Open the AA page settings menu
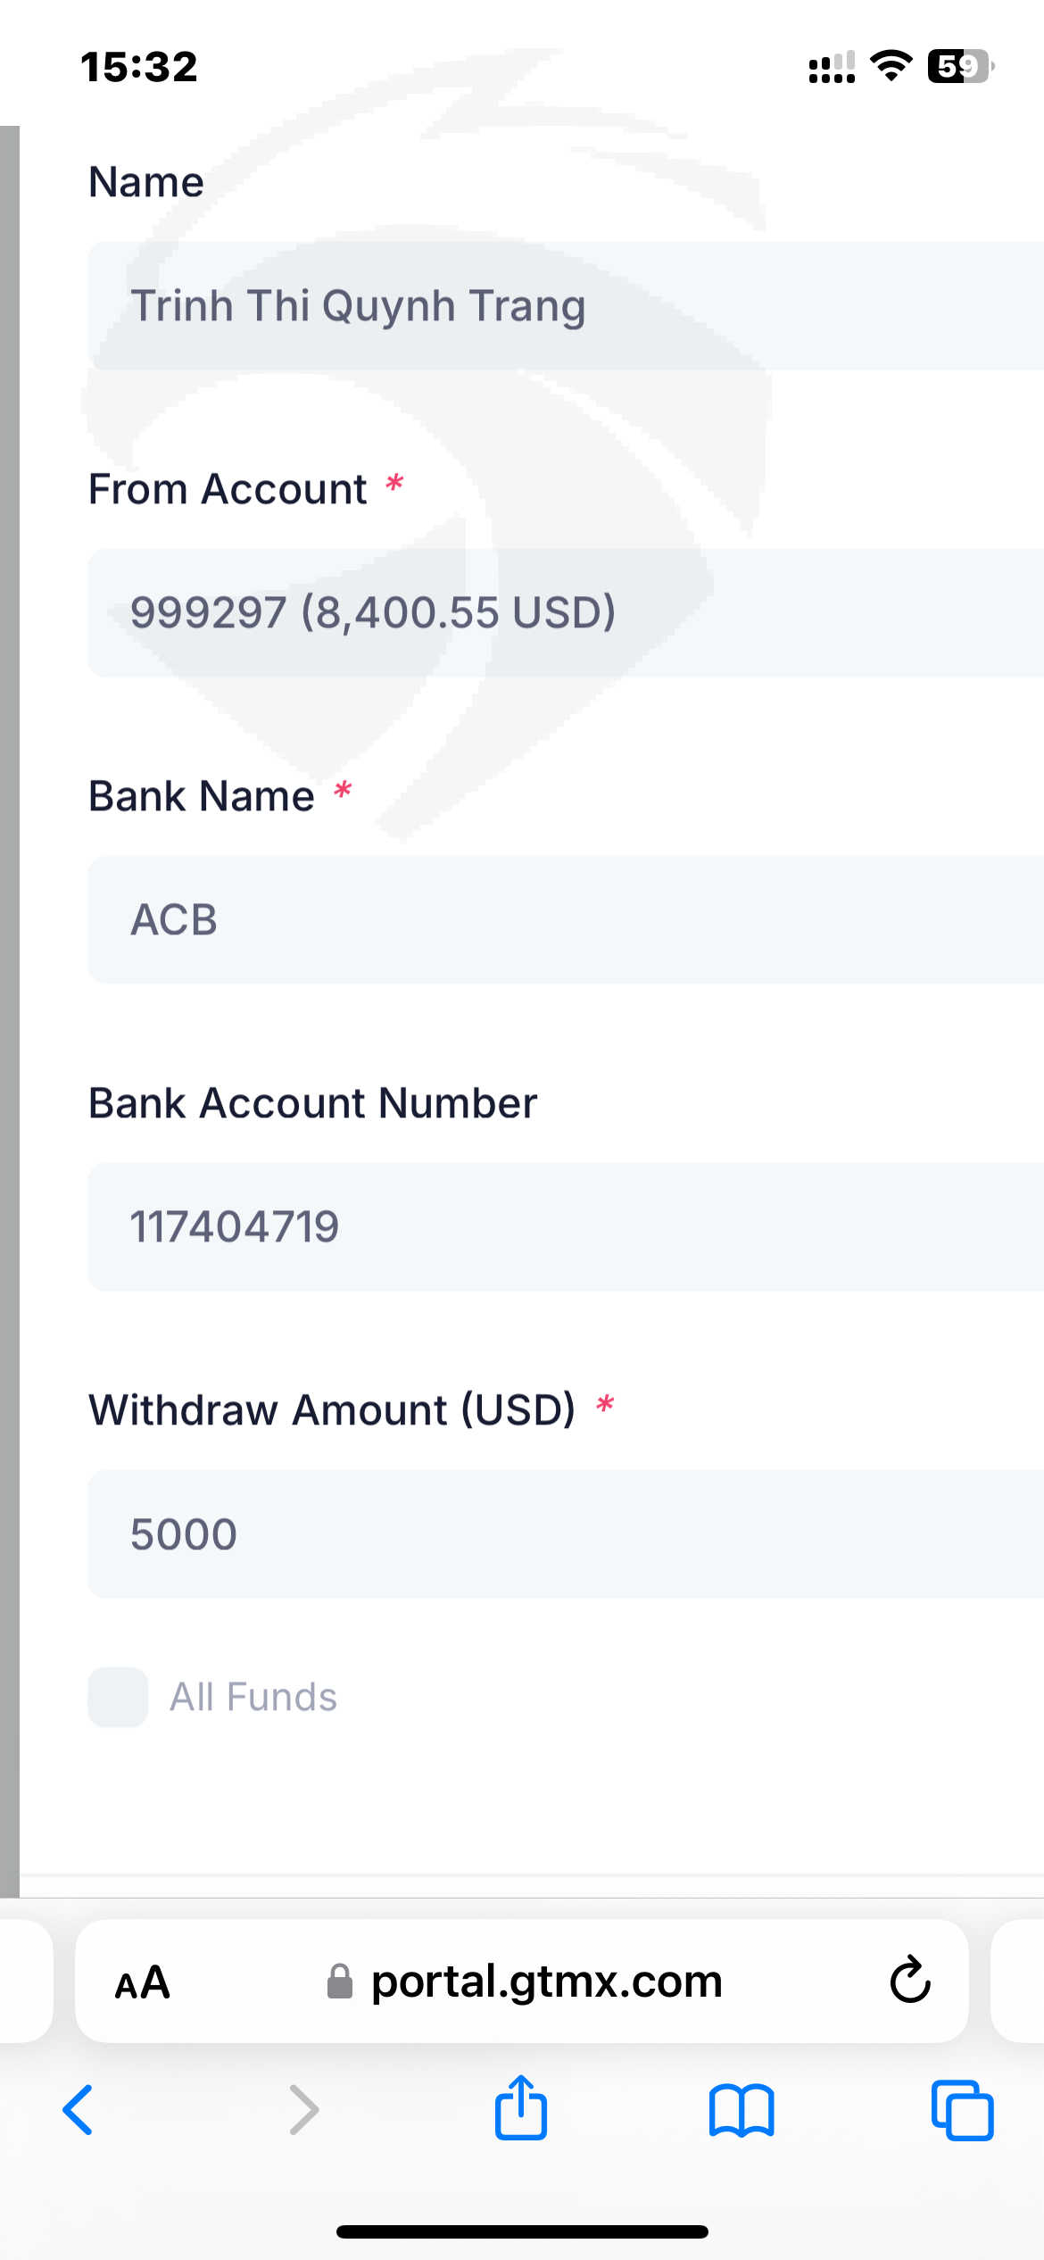 tap(143, 1982)
